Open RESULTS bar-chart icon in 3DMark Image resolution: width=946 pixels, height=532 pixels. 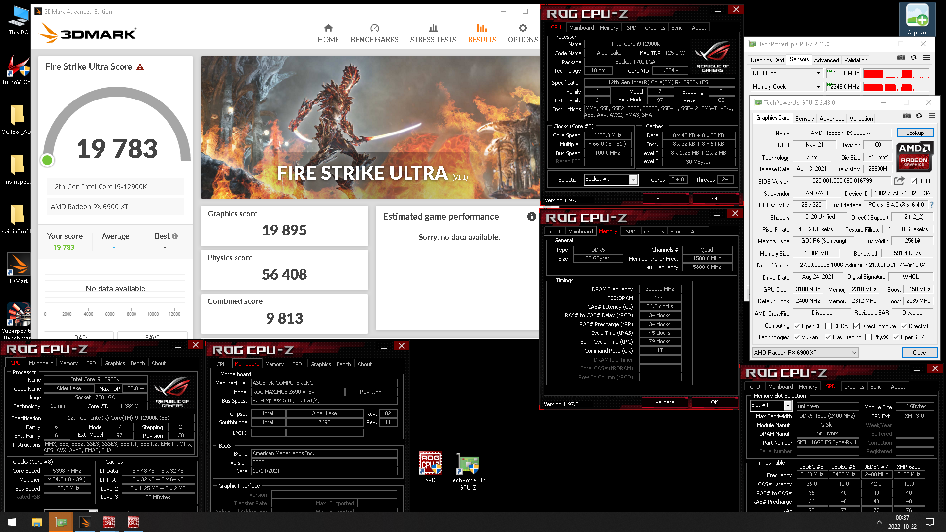pyautogui.click(x=482, y=28)
